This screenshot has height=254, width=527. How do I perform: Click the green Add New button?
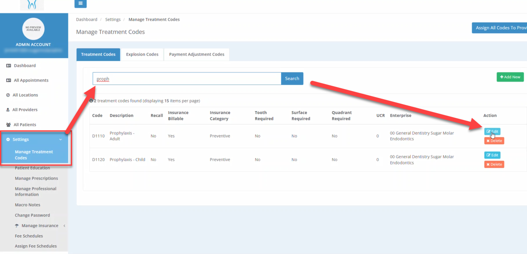pos(510,77)
